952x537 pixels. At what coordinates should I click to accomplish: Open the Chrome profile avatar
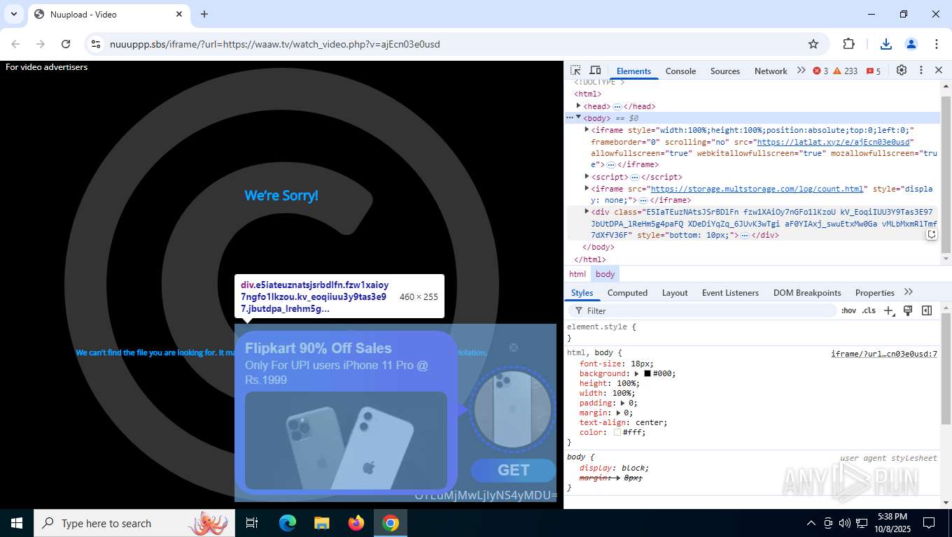[911, 44]
